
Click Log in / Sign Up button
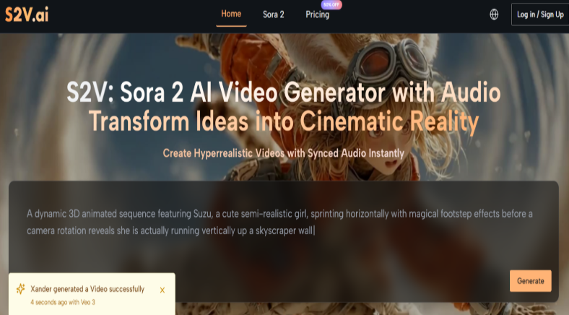[540, 14]
